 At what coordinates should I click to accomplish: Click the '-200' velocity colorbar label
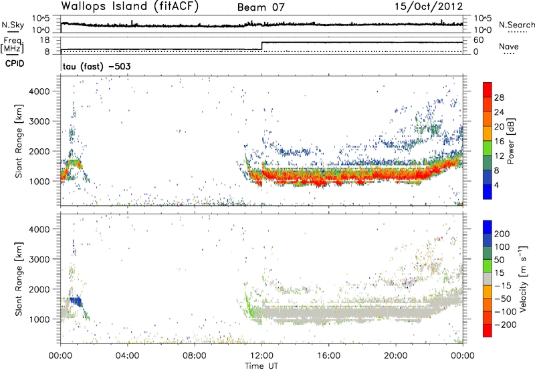(506, 325)
